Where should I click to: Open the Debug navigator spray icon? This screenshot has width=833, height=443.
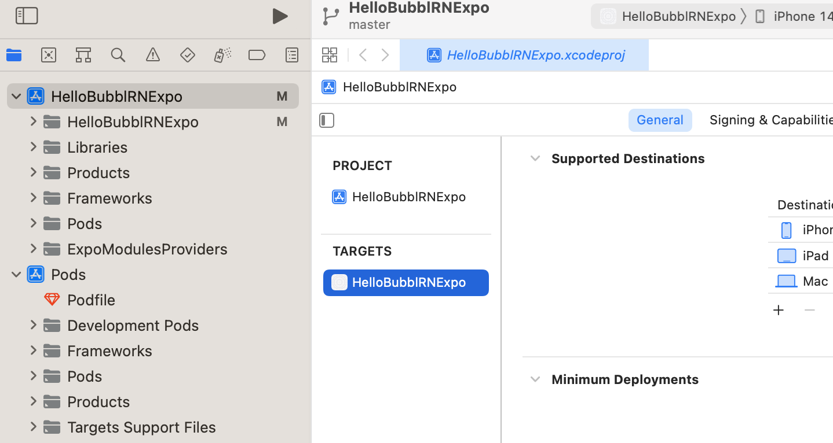coord(222,55)
